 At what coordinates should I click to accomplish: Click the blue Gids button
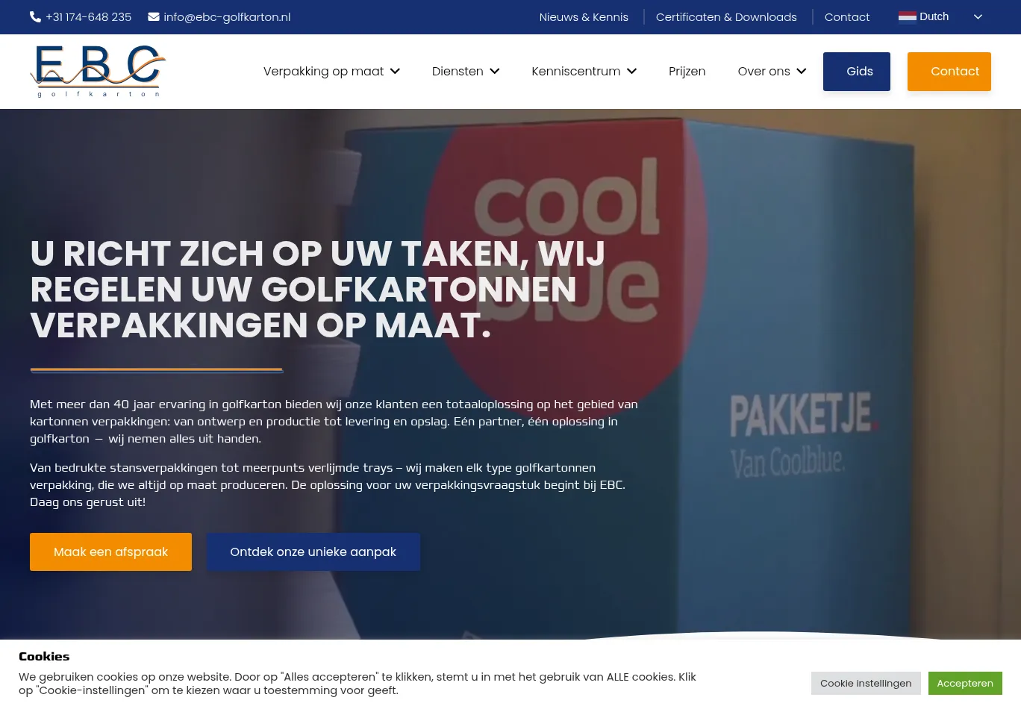point(857,72)
